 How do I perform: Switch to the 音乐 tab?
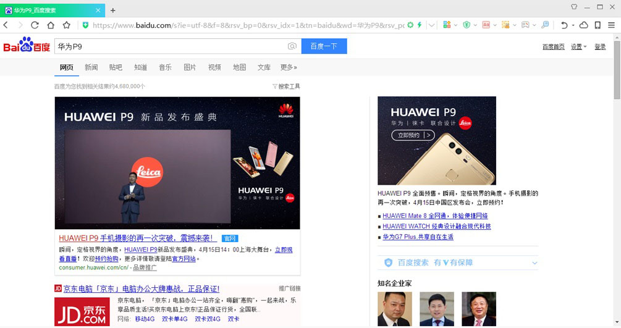point(165,67)
